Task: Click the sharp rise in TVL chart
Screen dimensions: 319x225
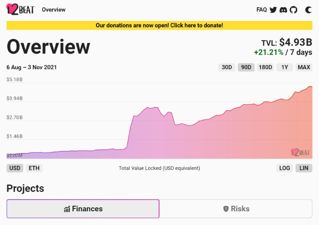Action: point(130,131)
